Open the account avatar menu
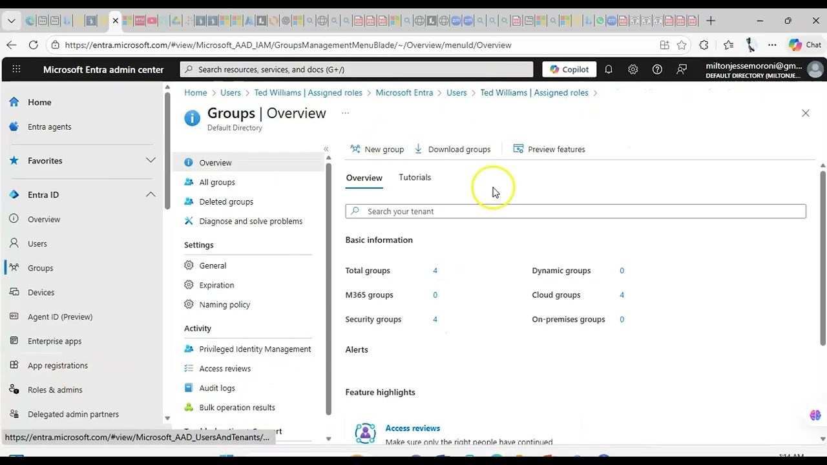 tap(815, 69)
